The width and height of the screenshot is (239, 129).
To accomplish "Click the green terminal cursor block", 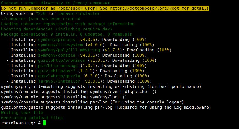I will [44, 123].
